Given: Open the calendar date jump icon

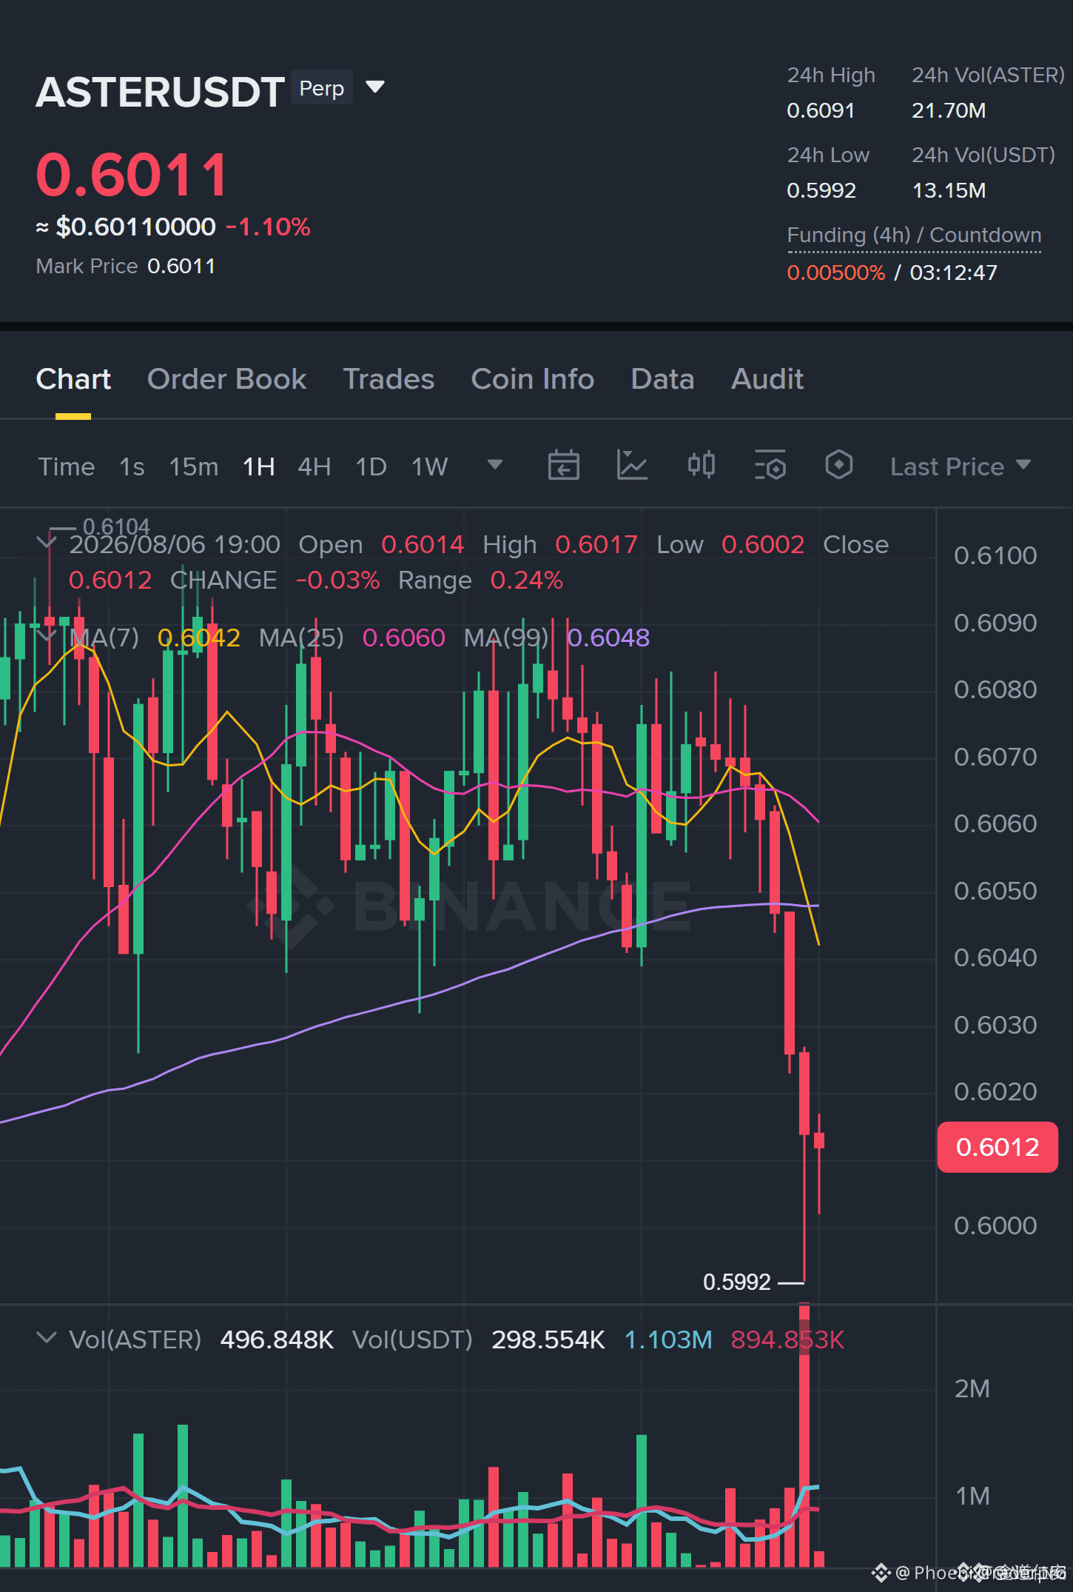Looking at the screenshot, I should 563,466.
